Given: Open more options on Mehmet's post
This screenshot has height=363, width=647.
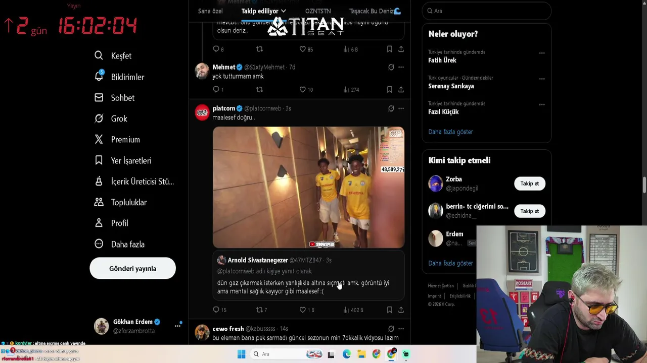Looking at the screenshot, I should point(401,67).
